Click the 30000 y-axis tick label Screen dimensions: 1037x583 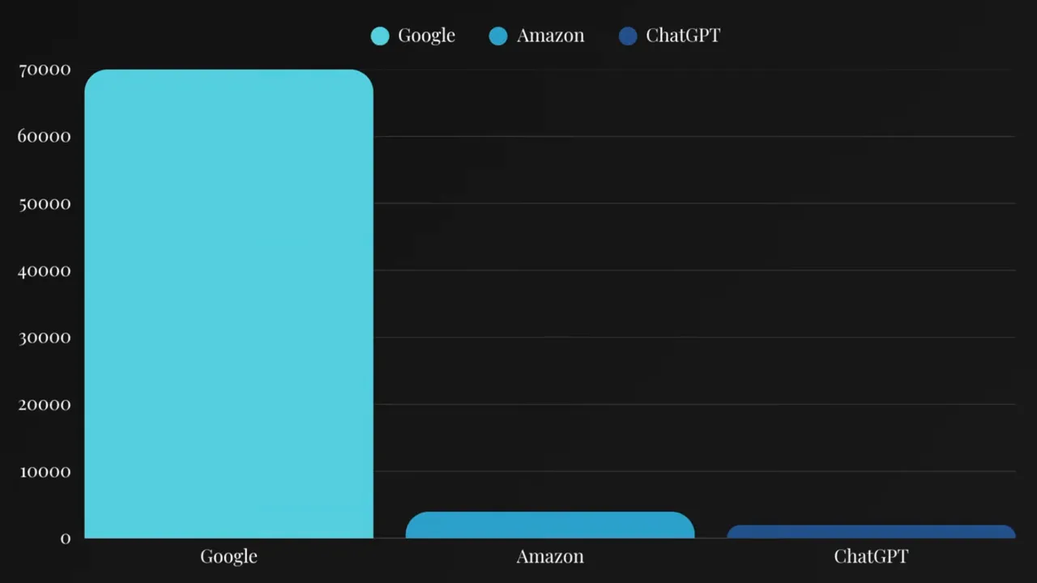[x=45, y=338]
